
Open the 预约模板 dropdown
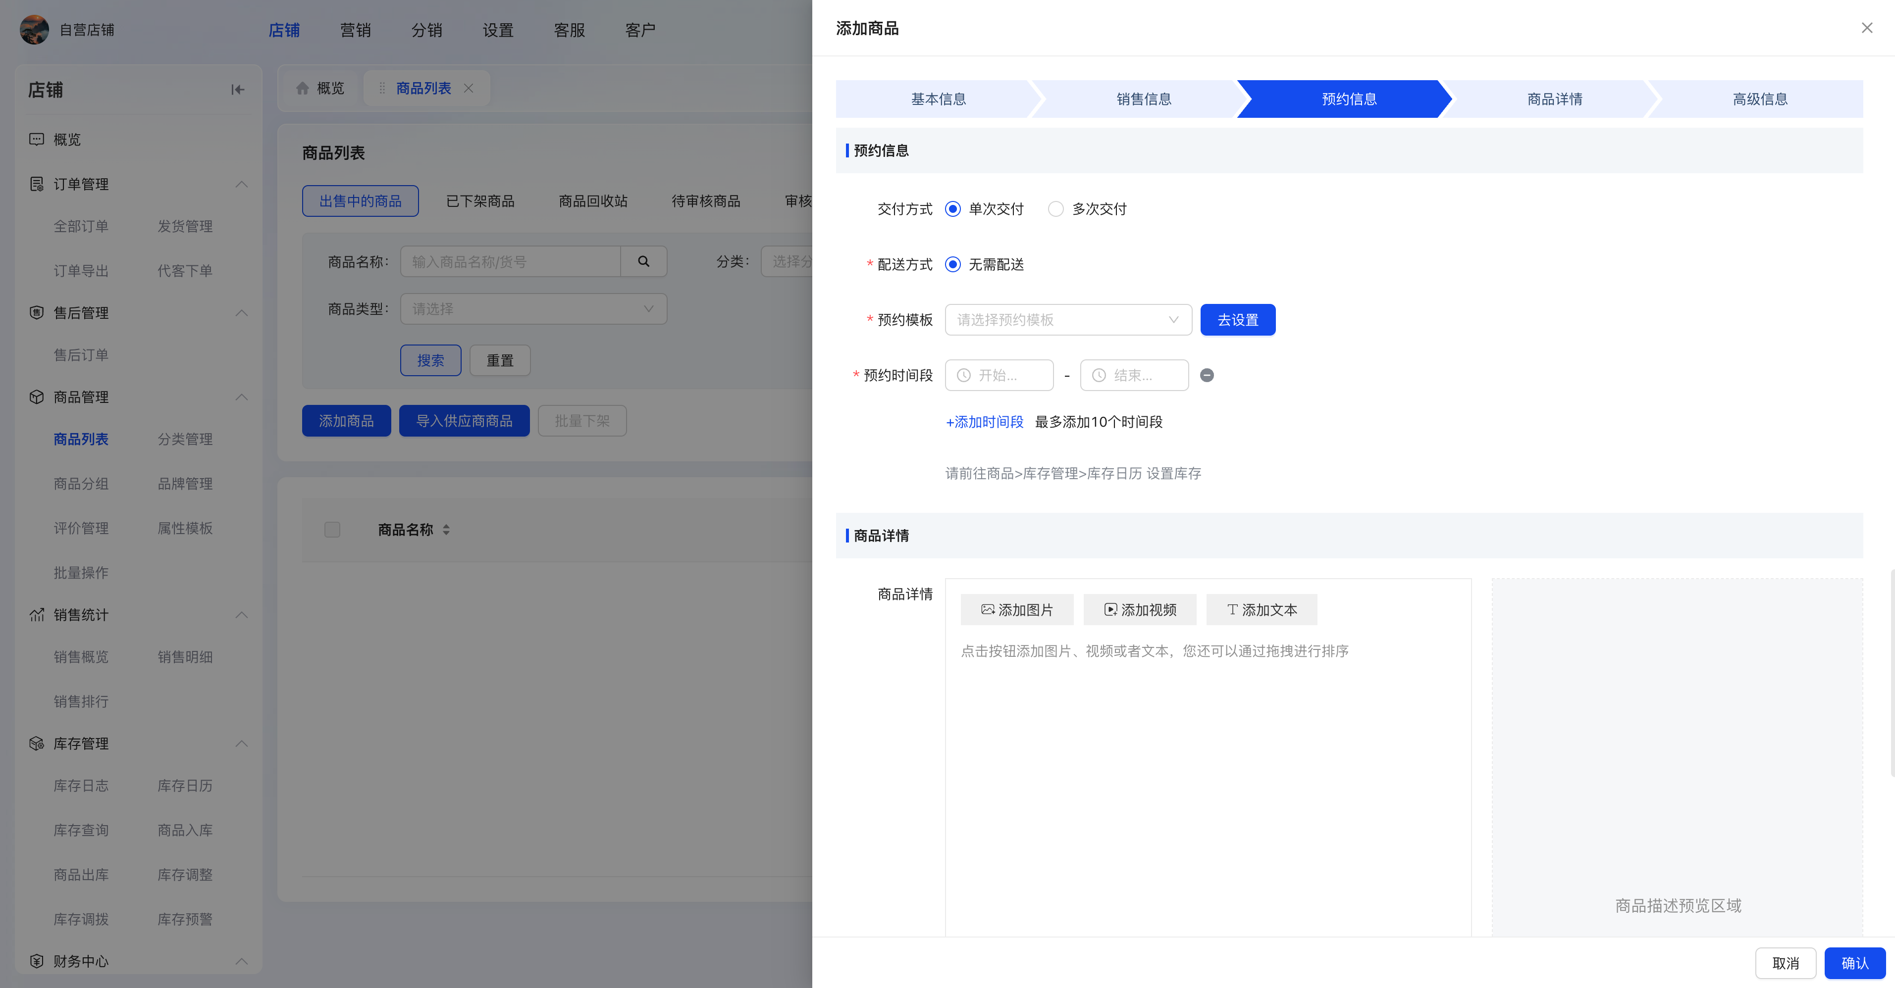[x=1068, y=320]
